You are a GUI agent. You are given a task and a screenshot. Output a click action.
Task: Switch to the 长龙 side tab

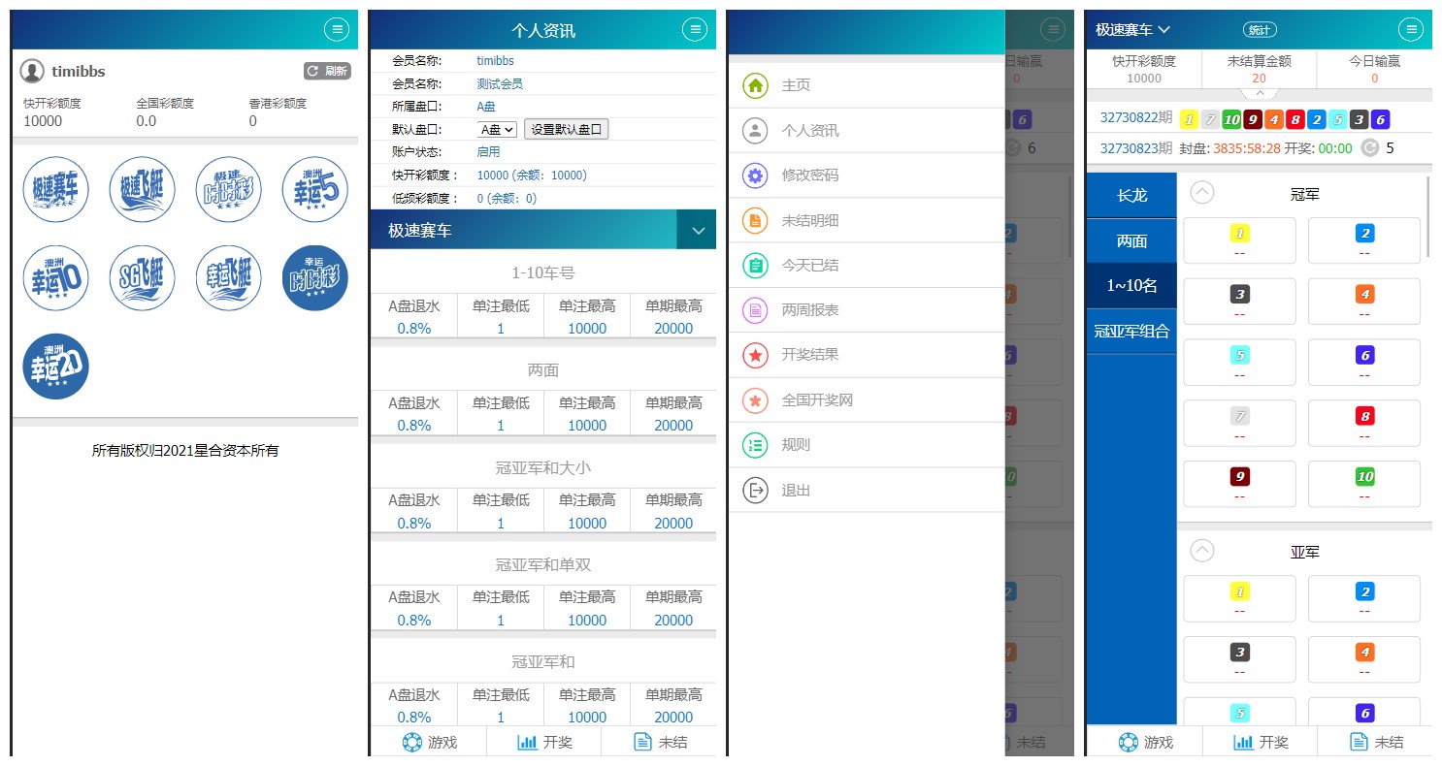pos(1131,195)
